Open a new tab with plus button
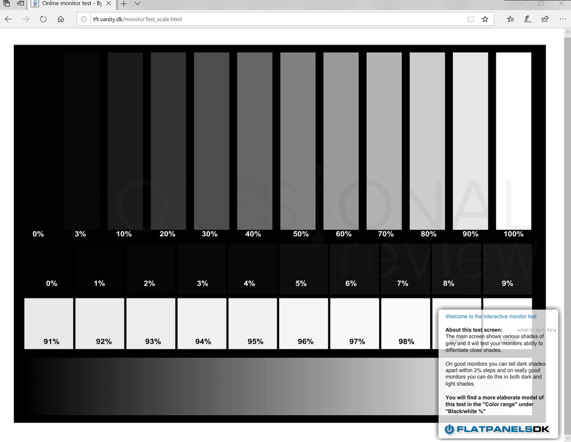 click(x=124, y=3)
